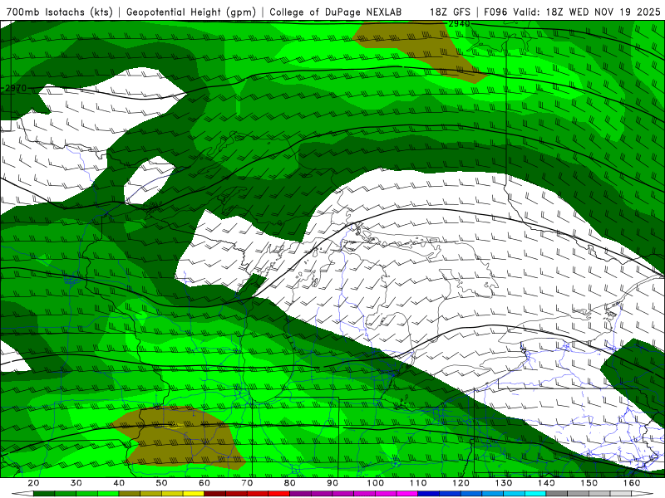Click the 'College of DuPage NEXLAB' label
Screen dimensions: 665x498
pyautogui.click(x=336, y=12)
